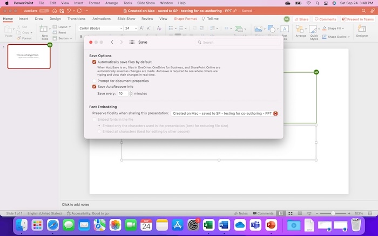
Task: Click the Shapes icon in the ribbon
Action: pos(272,29)
